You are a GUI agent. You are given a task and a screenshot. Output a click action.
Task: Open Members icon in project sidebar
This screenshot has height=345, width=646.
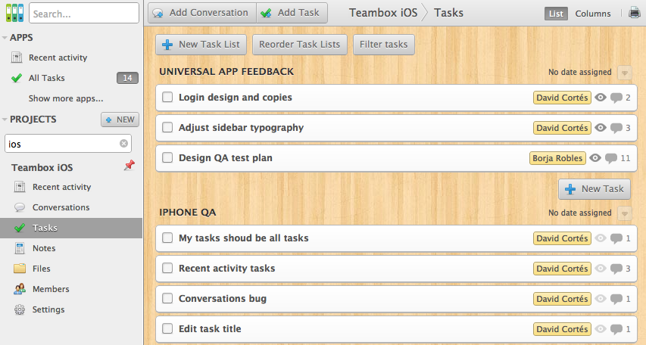(20, 289)
